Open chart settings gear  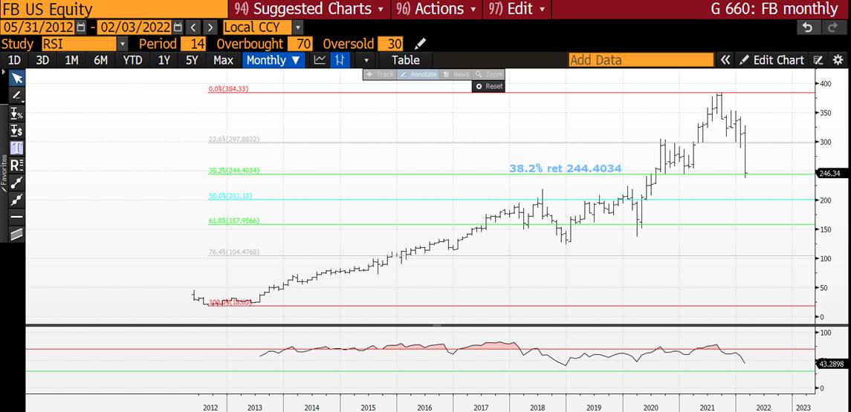click(x=838, y=59)
